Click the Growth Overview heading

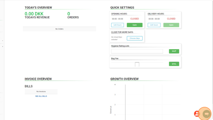pyautogui.click(x=124, y=79)
